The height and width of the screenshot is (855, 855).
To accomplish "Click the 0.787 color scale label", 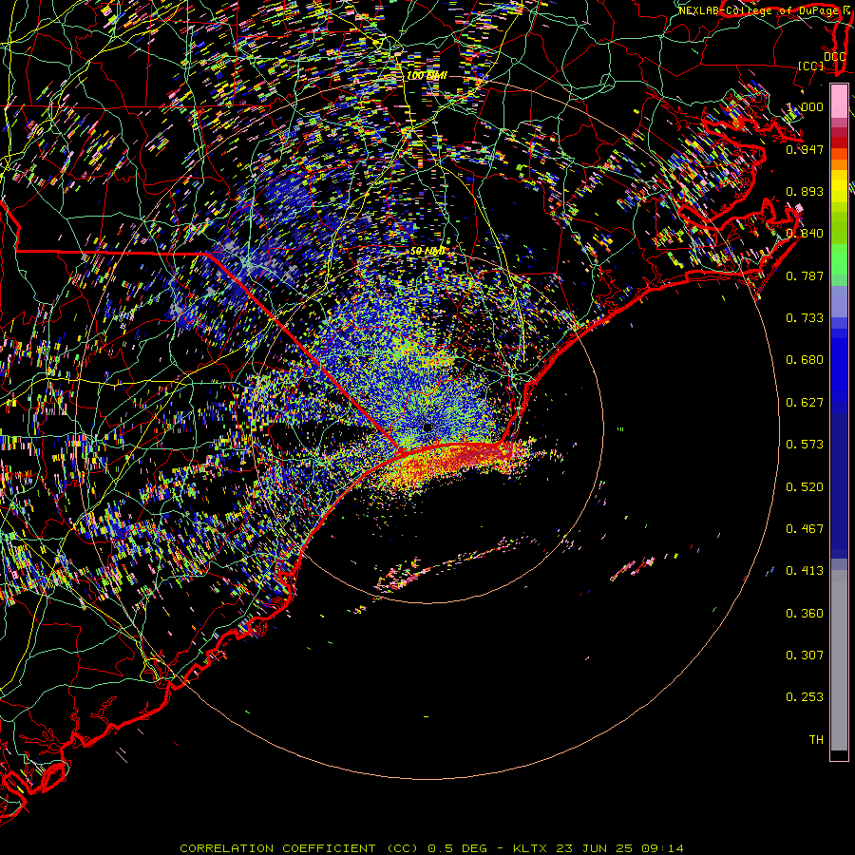I will [805, 275].
